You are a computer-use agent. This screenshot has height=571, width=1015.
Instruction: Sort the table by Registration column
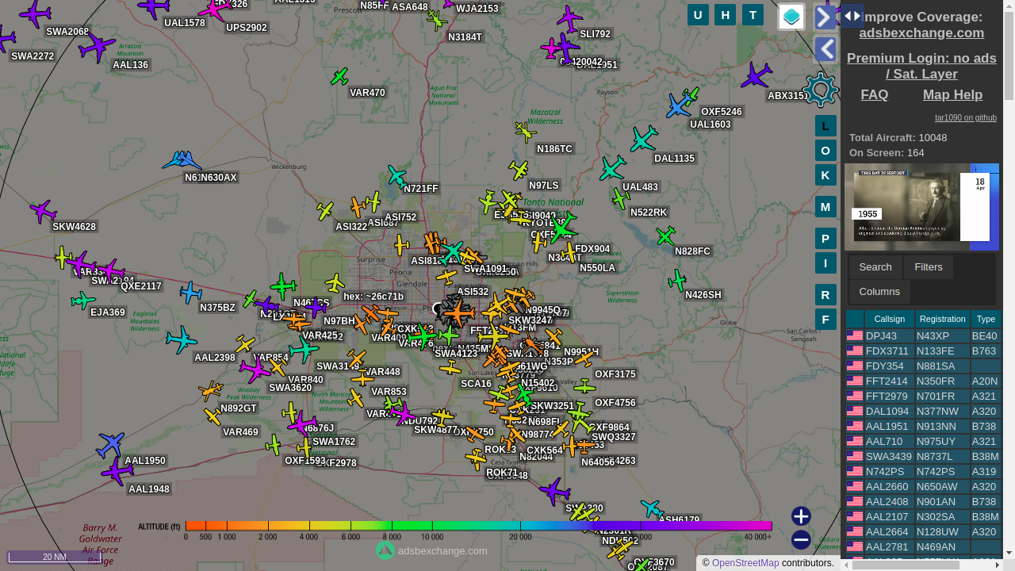tap(943, 319)
